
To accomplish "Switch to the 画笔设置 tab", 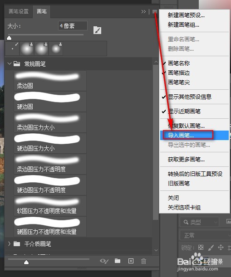I will pos(19,11).
